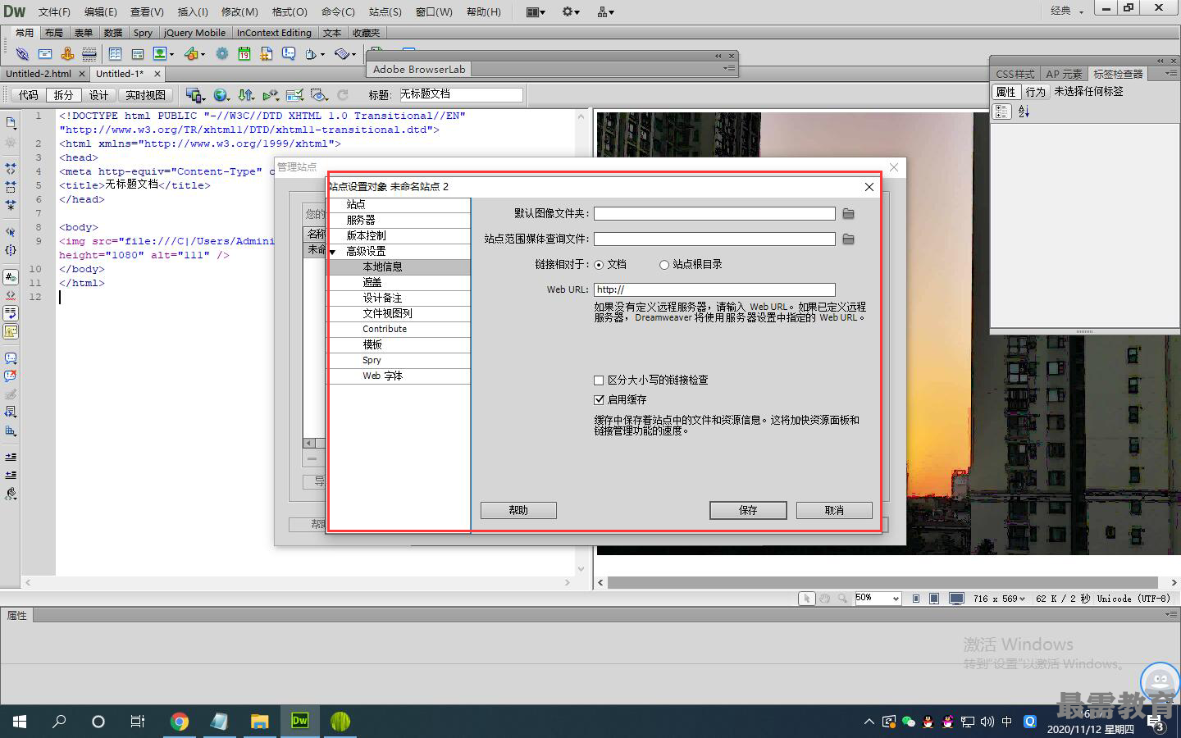
Task: Toggle 实时视图 live view
Action: pos(145,95)
